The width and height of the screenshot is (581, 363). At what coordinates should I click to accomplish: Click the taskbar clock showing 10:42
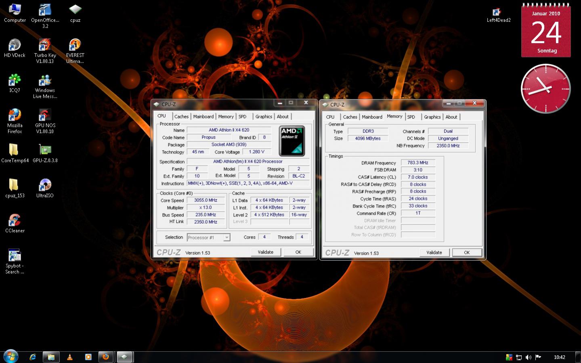click(x=560, y=357)
